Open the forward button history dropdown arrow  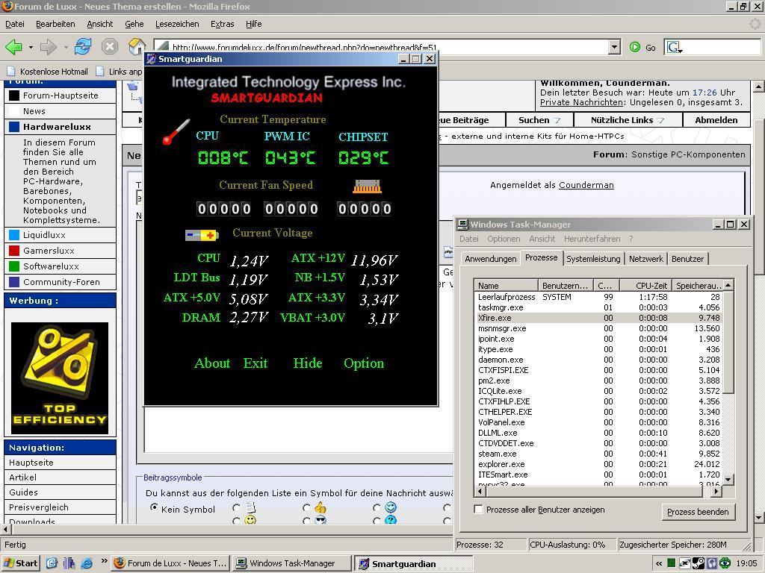[66, 47]
